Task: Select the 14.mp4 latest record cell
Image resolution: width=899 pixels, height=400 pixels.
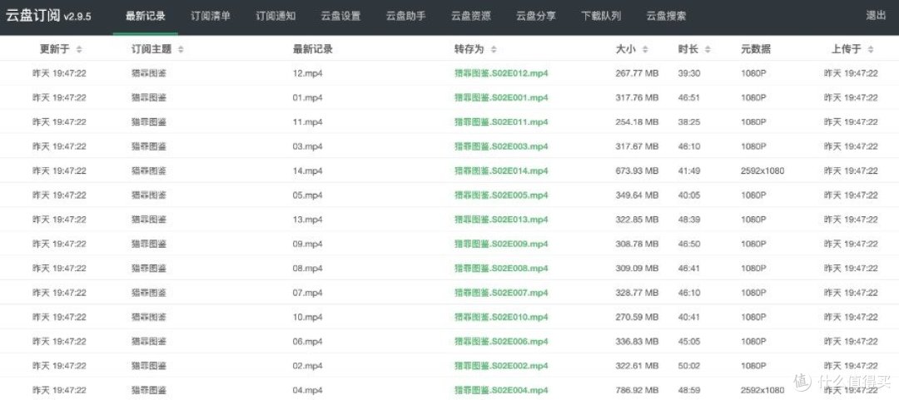Action: pos(307,170)
